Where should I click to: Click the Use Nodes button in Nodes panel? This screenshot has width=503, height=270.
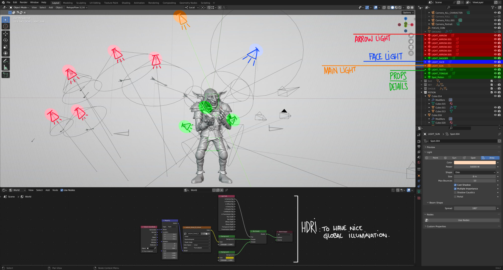tap(464, 220)
